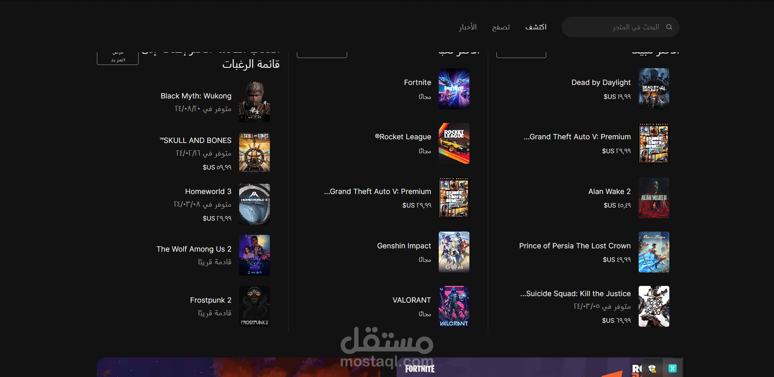This screenshot has width=774, height=377.
Task: Click the Suicide Squad: Kill the Justice title
Action: coord(575,294)
